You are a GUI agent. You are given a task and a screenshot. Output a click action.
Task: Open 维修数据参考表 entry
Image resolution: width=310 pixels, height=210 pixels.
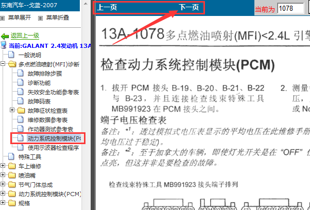point(48,120)
